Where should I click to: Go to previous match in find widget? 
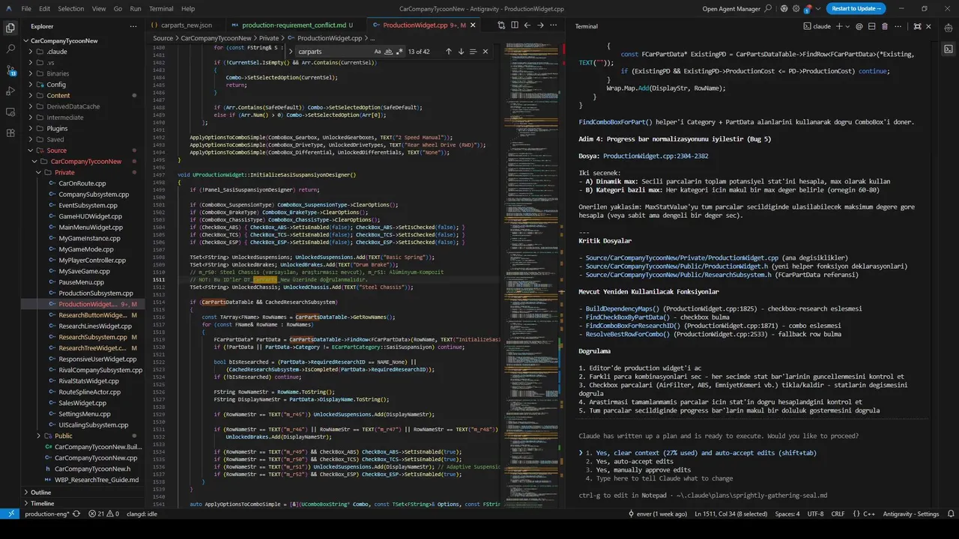point(449,52)
